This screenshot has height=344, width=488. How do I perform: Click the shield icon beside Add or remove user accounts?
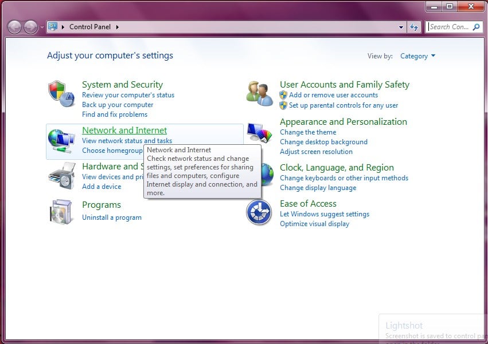(283, 95)
